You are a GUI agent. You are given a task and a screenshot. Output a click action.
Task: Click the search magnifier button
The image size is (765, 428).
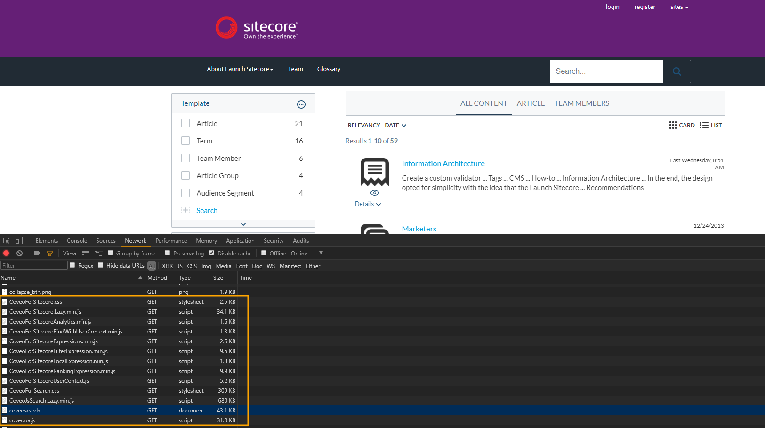coord(677,71)
